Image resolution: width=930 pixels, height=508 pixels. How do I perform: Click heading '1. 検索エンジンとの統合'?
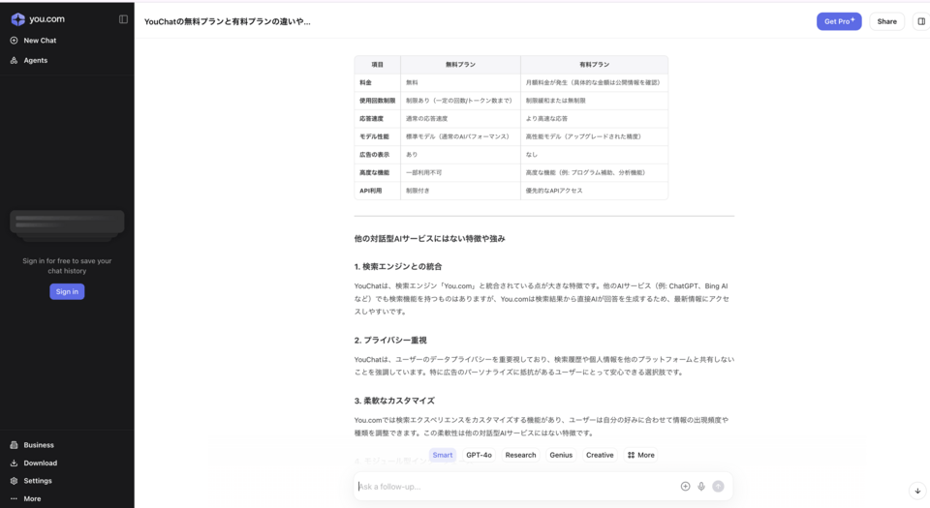point(398,266)
